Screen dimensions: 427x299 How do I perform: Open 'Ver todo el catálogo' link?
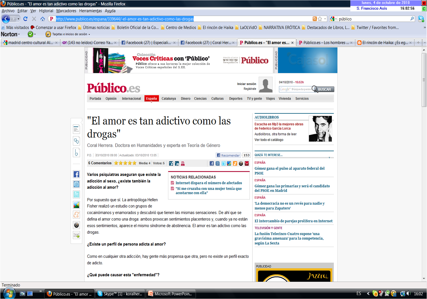tap(269, 140)
